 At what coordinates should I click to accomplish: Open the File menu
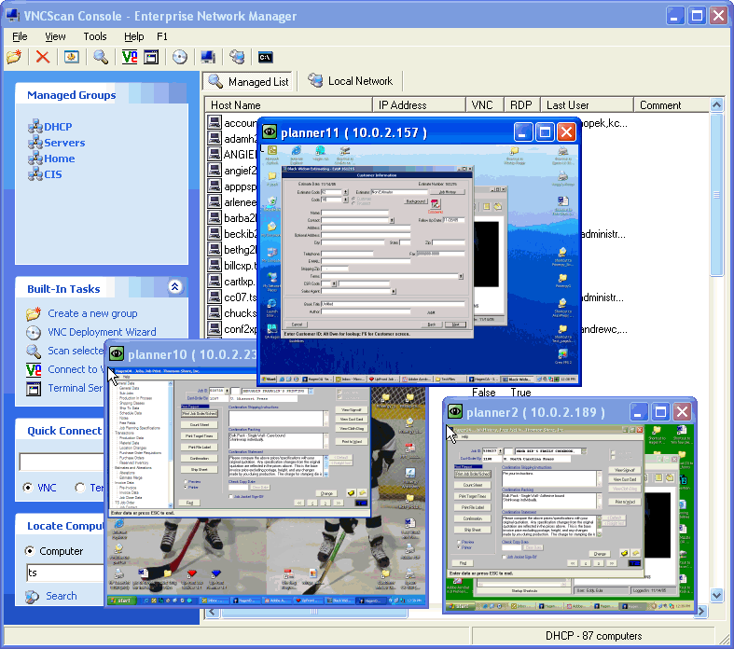pos(20,36)
